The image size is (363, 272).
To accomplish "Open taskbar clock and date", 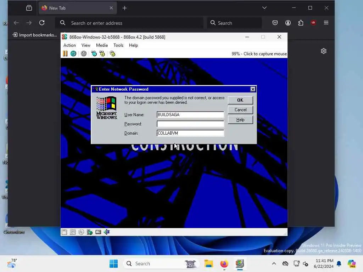I will [x=324, y=263].
